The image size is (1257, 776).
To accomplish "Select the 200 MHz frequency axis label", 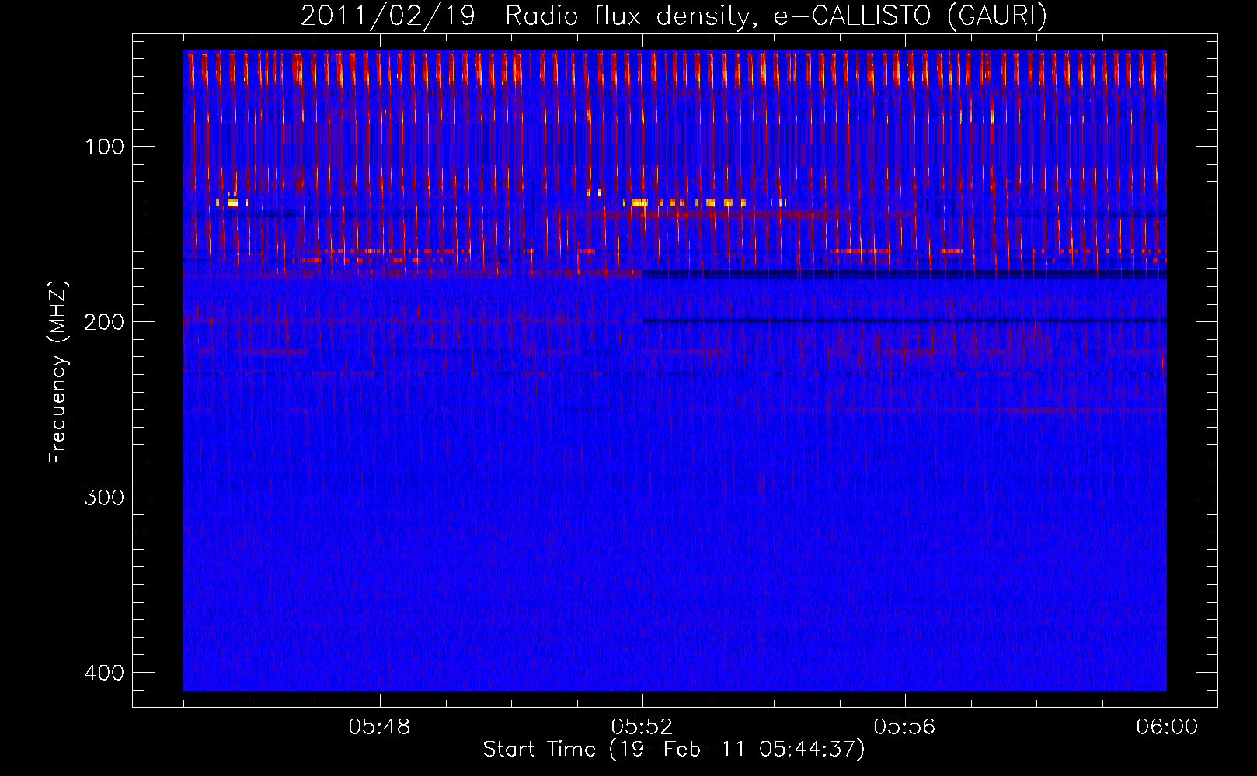I will [x=104, y=322].
